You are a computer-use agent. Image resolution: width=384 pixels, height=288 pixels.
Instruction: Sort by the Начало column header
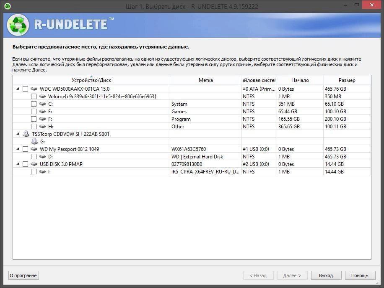pos(300,80)
